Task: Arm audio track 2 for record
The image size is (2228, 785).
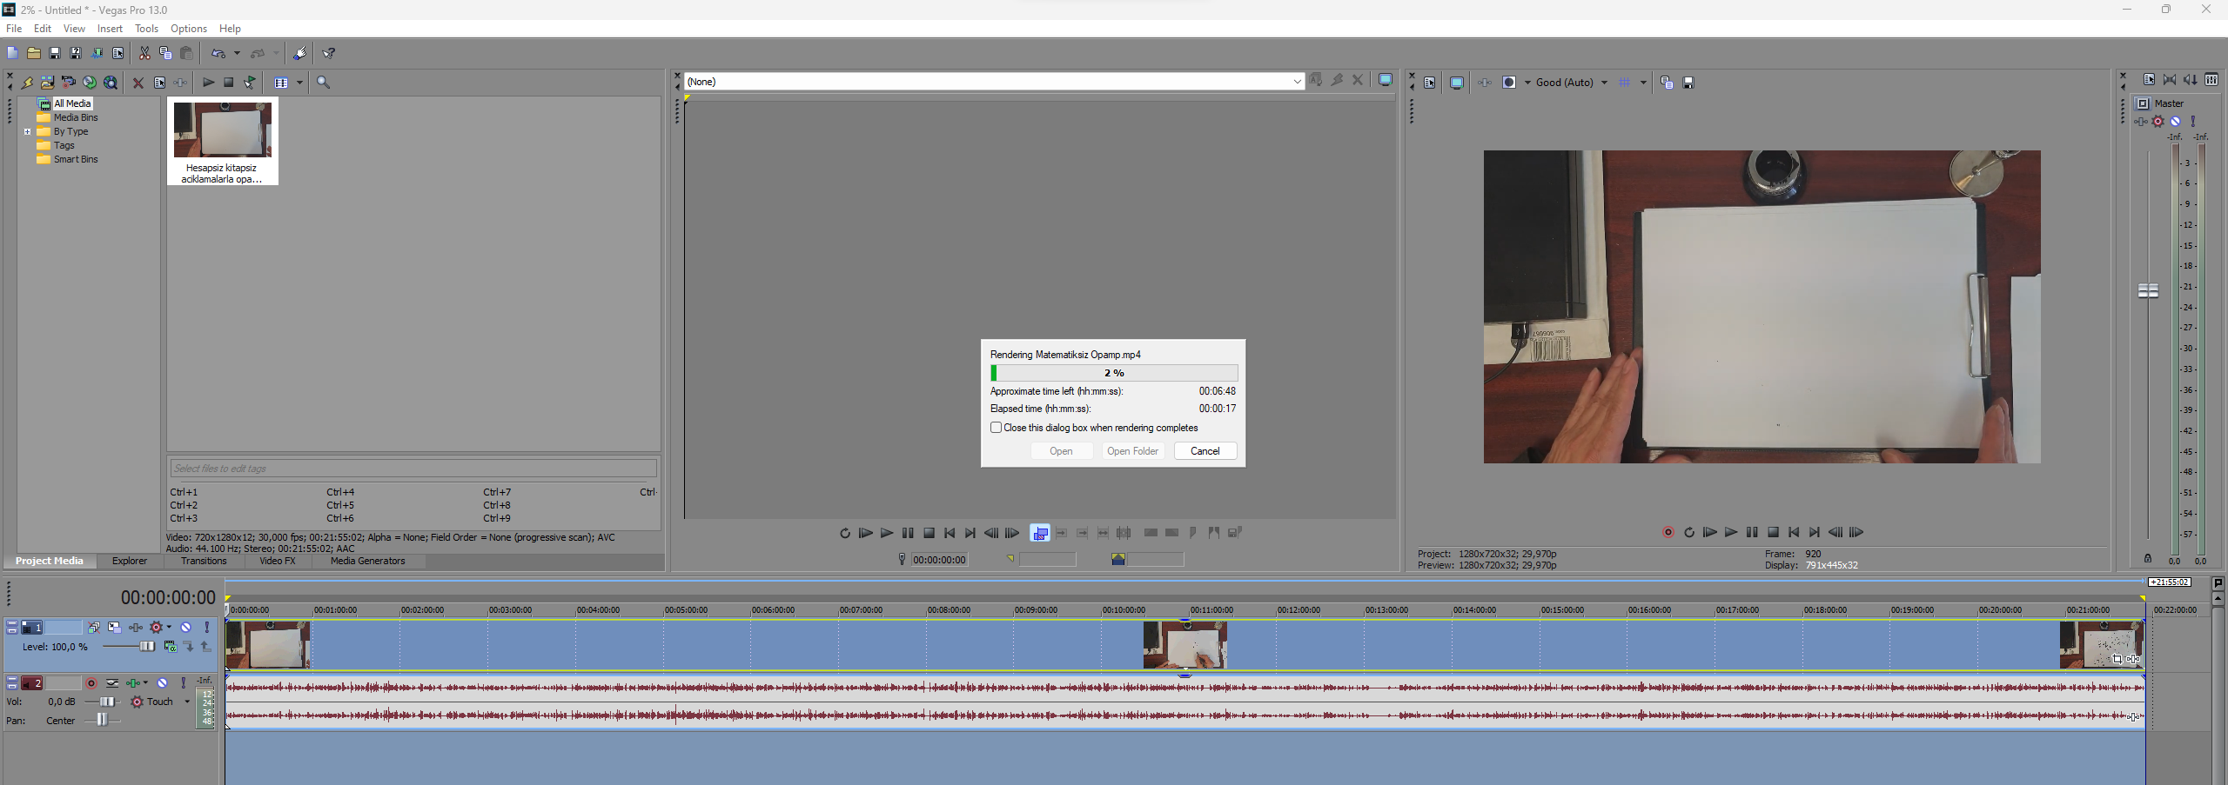Action: (91, 683)
